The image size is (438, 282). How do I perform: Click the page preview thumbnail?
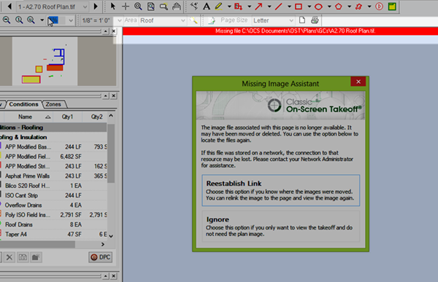45,61
